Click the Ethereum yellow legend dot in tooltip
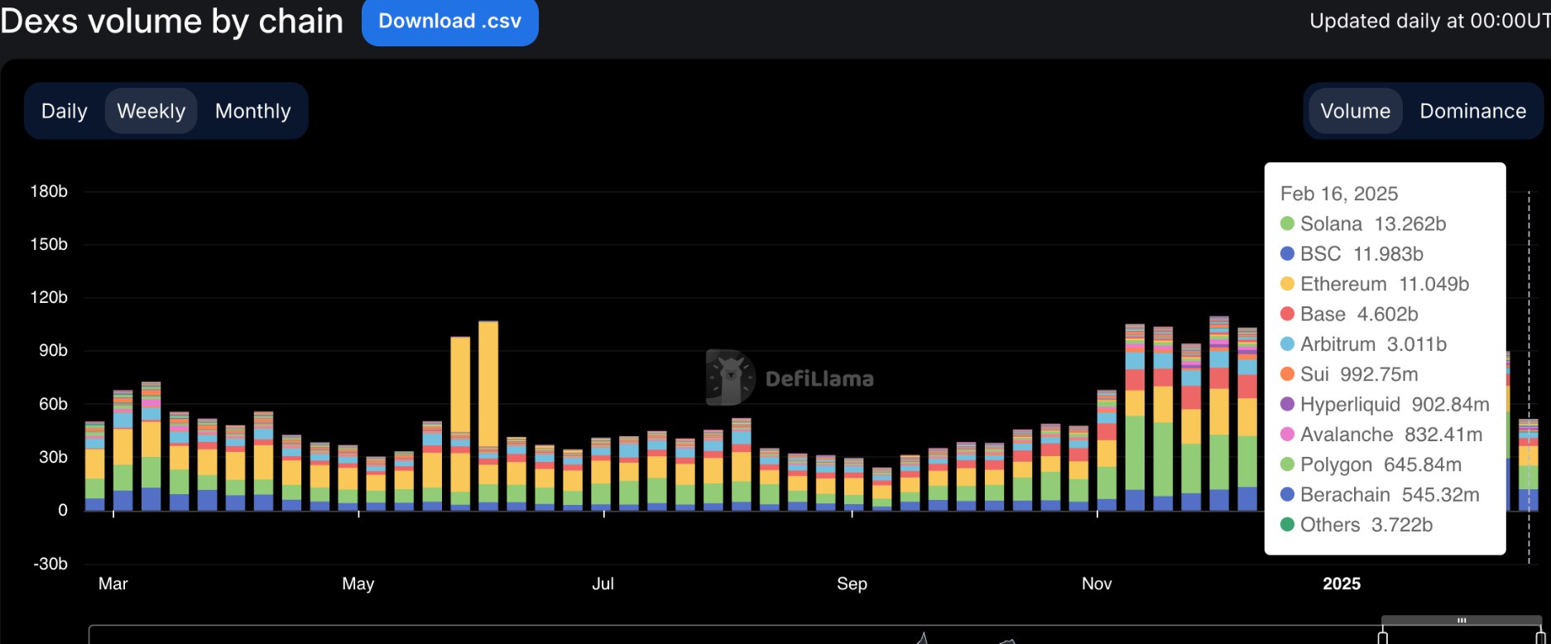This screenshot has height=644, width=1551. (1287, 284)
